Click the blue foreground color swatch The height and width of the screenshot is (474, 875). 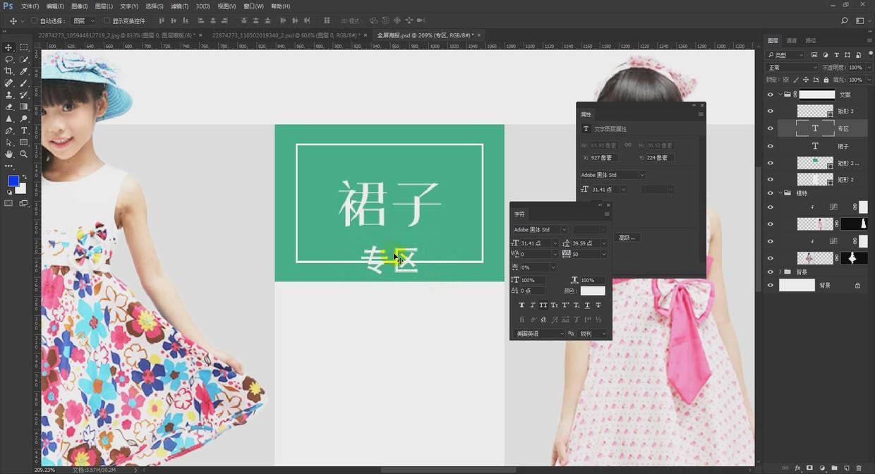(x=13, y=181)
